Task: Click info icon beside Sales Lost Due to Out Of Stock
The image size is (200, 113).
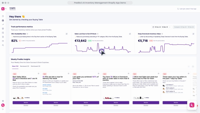Action: (x=98, y=34)
